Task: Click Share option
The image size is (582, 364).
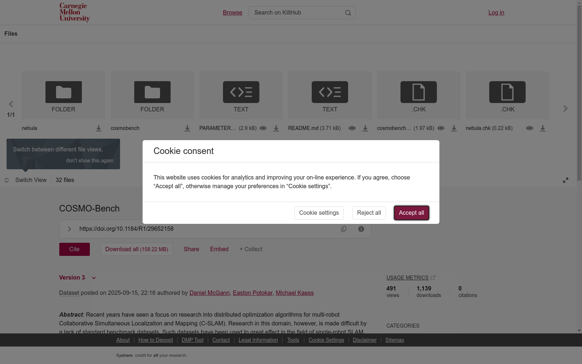Action: click(191, 249)
